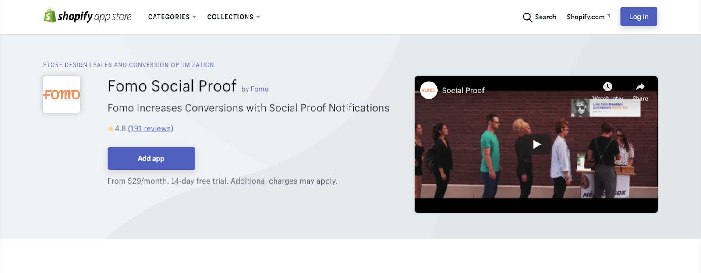This screenshot has width=701, height=273.
Task: Click the gold star rating icon
Action: point(110,129)
